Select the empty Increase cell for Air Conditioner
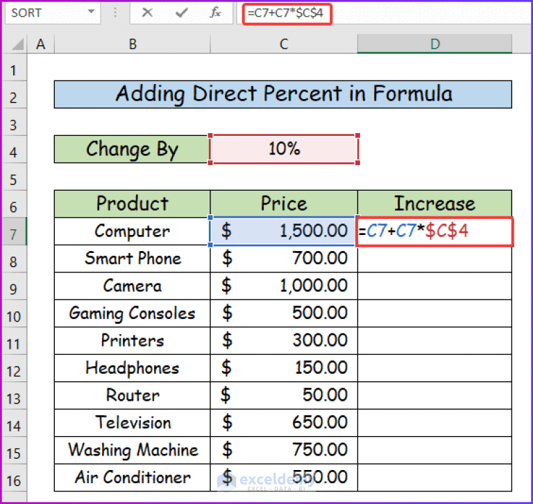The height and width of the screenshot is (504, 533). [434, 478]
